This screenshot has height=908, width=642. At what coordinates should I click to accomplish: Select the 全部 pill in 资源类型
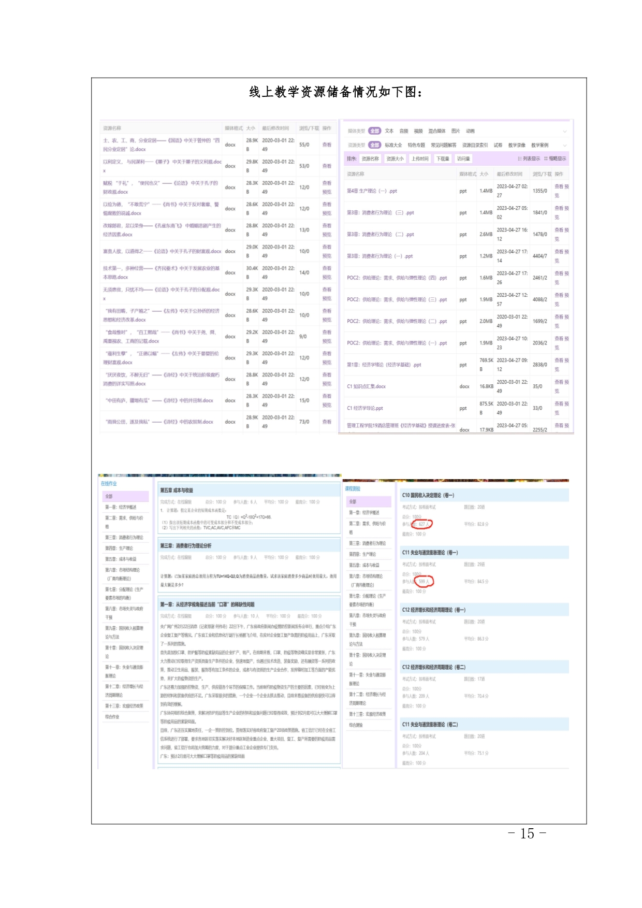pyautogui.click(x=374, y=145)
